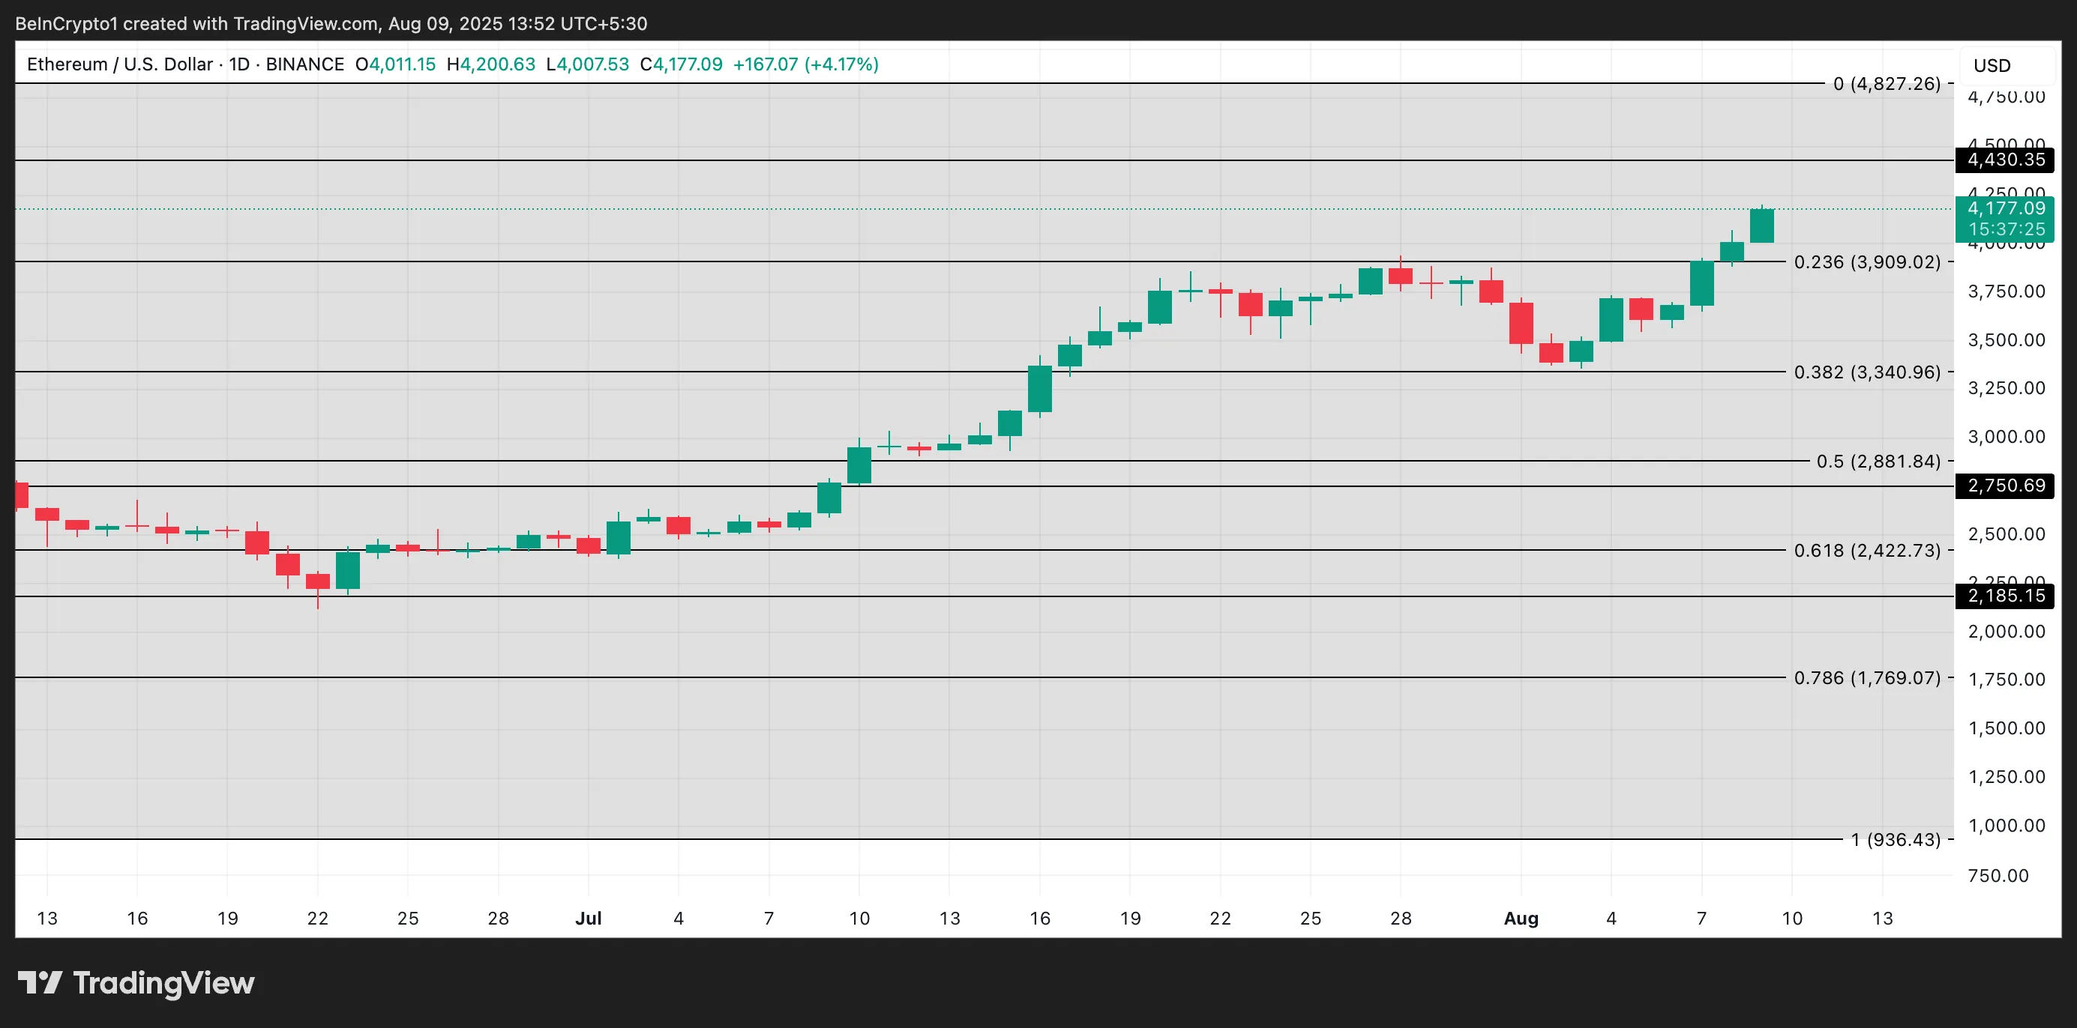
Task: Click the TradingView logo icon
Action: click(x=40, y=982)
